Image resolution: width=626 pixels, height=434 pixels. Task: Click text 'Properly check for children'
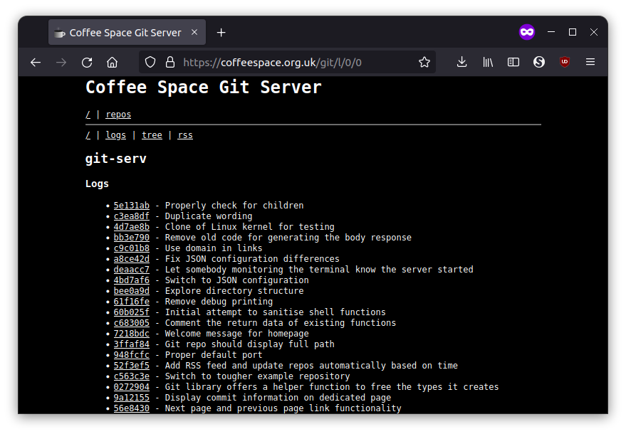(x=234, y=206)
